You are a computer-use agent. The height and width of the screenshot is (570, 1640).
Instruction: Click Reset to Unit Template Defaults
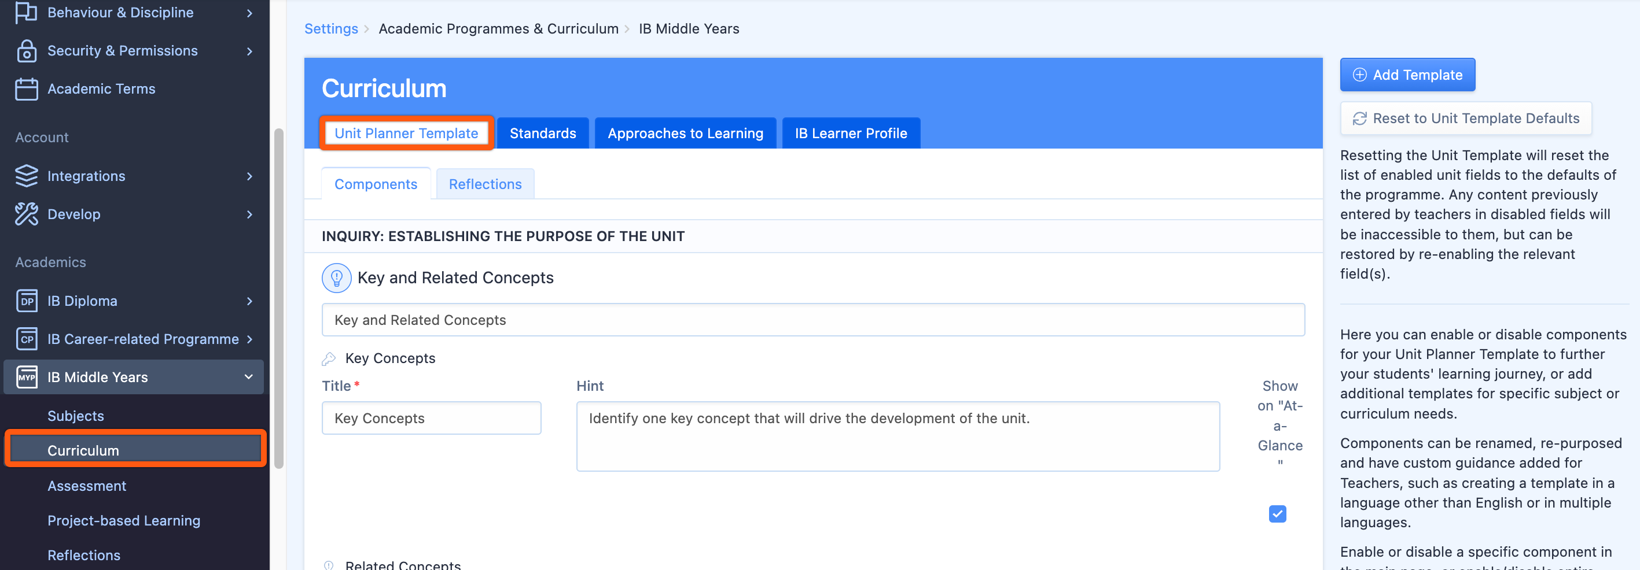coord(1466,119)
